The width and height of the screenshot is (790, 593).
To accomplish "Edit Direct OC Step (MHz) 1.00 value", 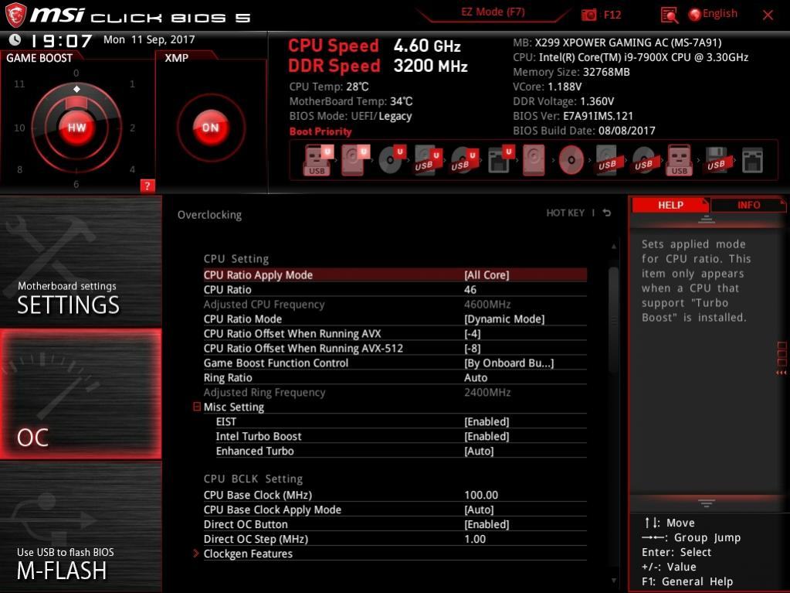I will (475, 539).
